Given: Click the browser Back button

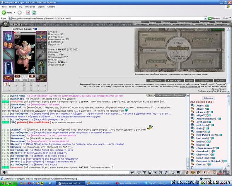Looking at the screenshot, I should point(9,12).
